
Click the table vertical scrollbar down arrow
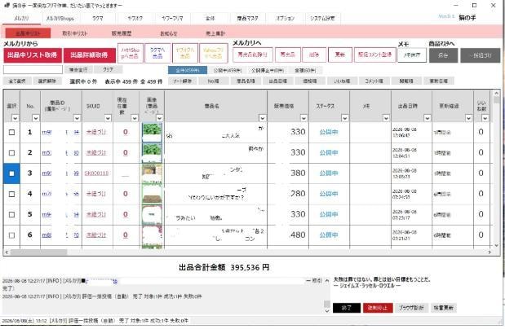(x=496, y=245)
